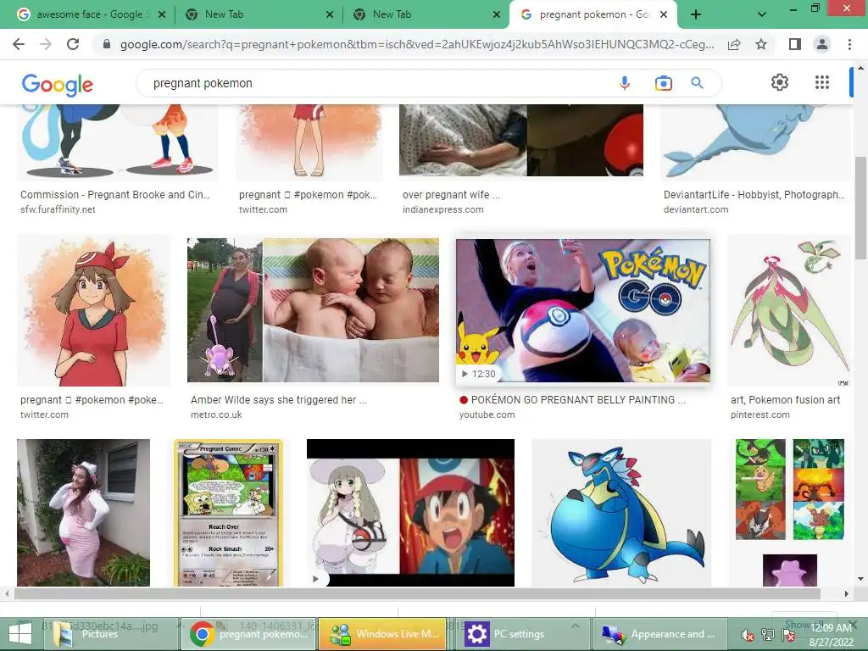868x651 pixels.
Task: Open the twin babies photo thumbnail
Action: coord(313,310)
